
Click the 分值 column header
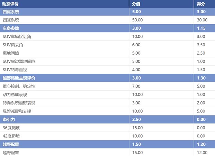coord(136,4)
